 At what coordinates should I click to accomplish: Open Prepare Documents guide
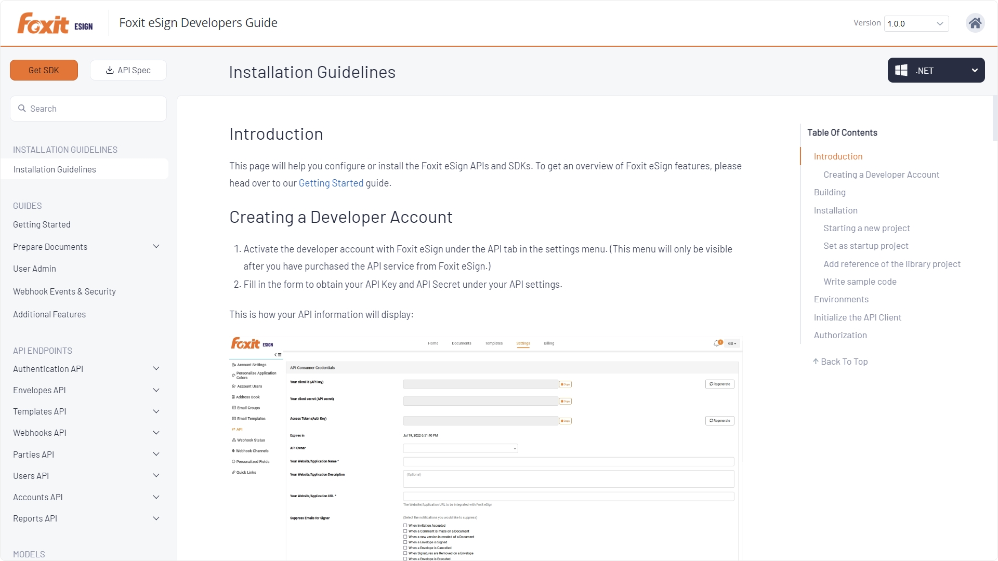pos(50,247)
